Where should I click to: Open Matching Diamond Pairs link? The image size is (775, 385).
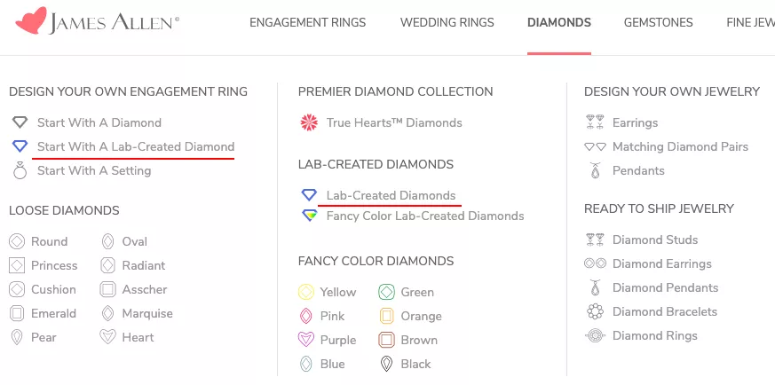(680, 146)
